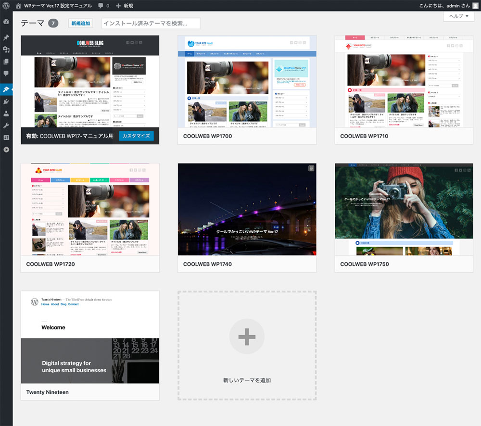
Task: Open the Pages sidebar icon
Action: point(6,62)
